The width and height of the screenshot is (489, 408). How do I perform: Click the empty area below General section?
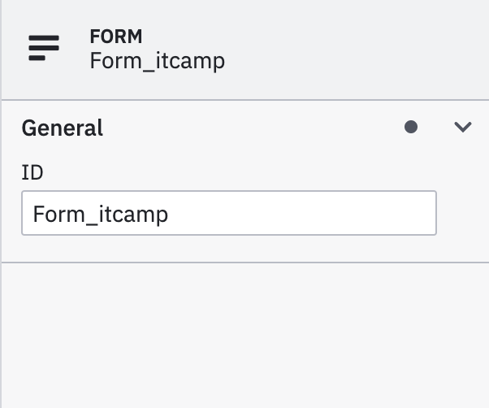click(244, 333)
